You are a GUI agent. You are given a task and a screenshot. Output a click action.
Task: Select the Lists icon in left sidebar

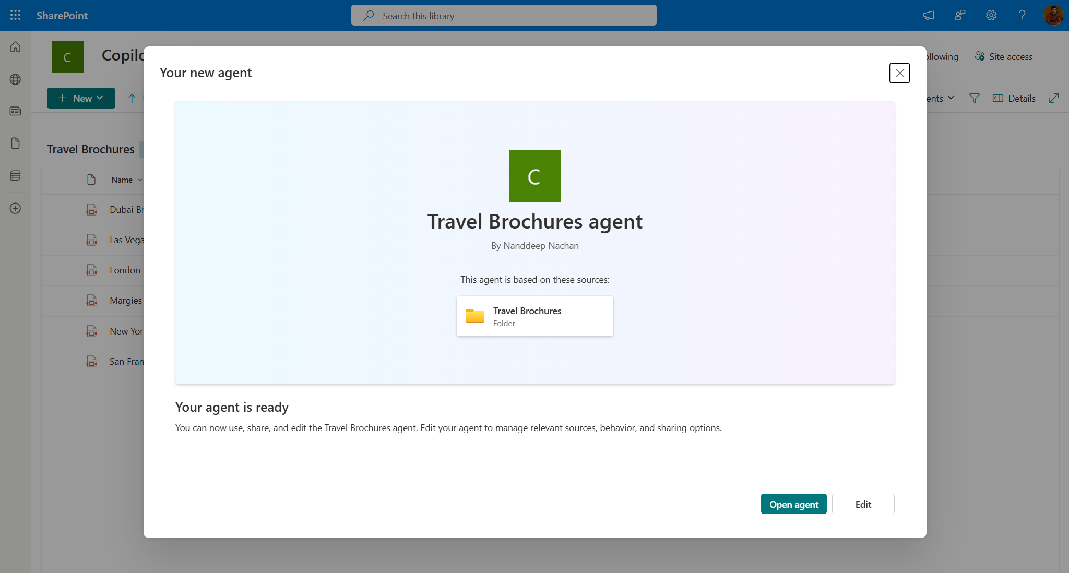coord(15,175)
